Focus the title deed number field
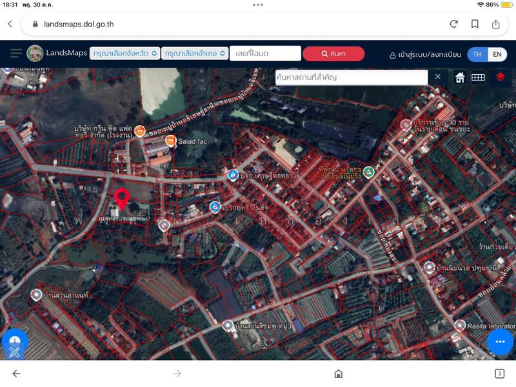The width and height of the screenshot is (516, 387). (x=265, y=54)
